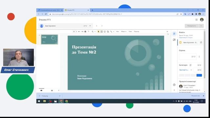Select the line tool
The image size is (210, 118).
click(x=111, y=31)
